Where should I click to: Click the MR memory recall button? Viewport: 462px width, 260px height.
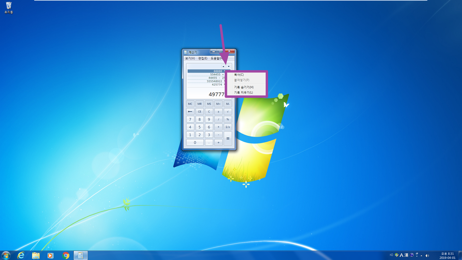tap(200, 104)
